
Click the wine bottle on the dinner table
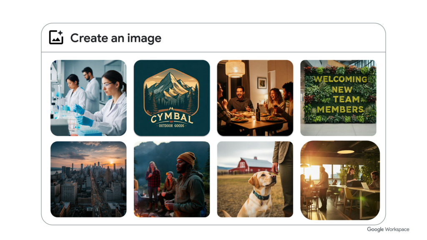pos(258,112)
